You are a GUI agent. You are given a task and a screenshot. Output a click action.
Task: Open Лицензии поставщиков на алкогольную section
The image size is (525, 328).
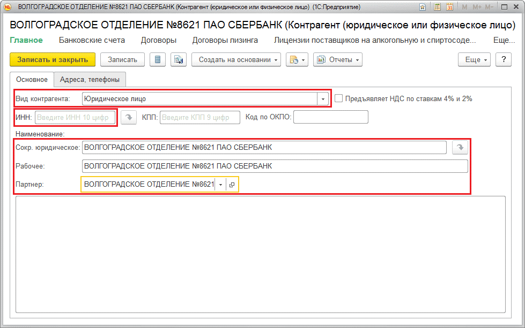(375, 40)
